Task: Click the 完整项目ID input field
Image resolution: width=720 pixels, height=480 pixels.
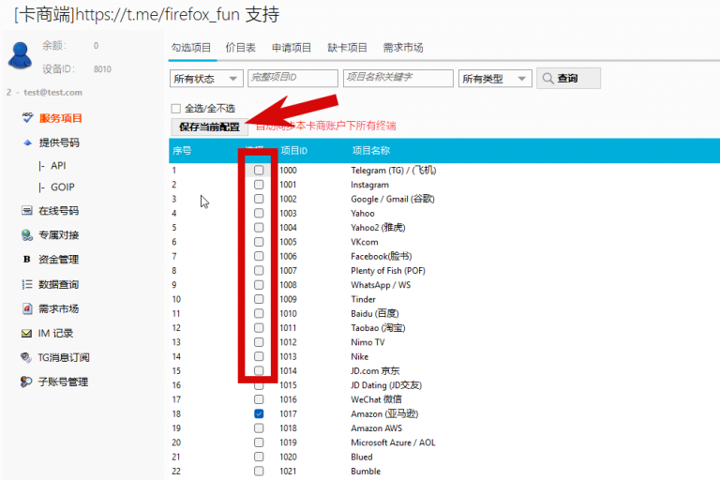Action: coord(292,78)
